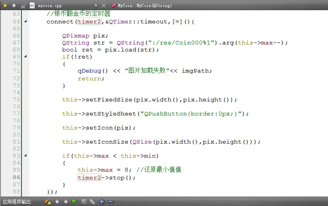This screenshot has width=328, height=206.
Task: Click timer2 in the connect call
Action: [89, 21]
